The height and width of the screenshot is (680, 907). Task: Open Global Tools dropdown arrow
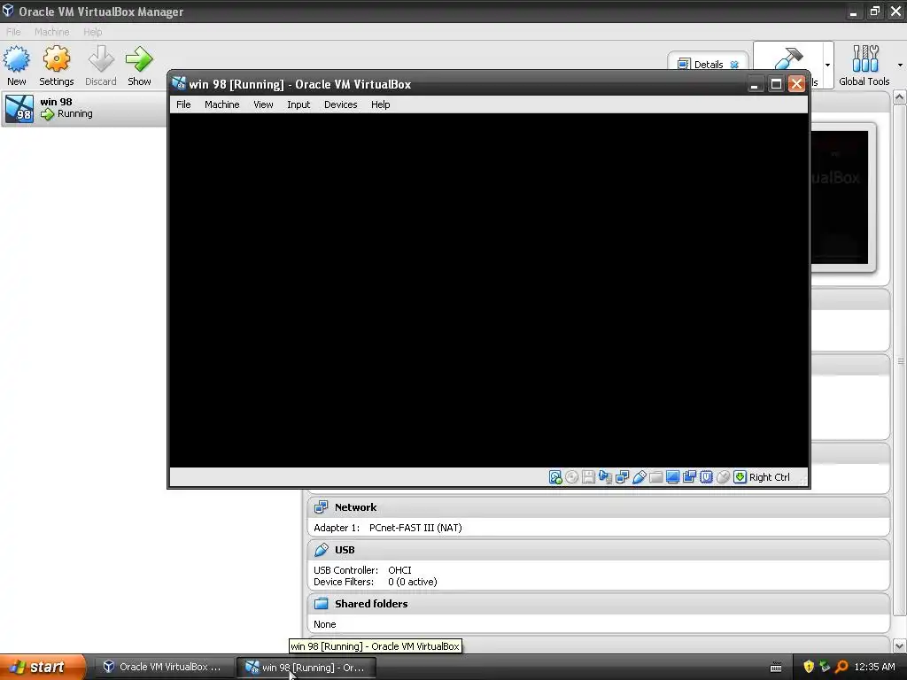pyautogui.click(x=900, y=65)
